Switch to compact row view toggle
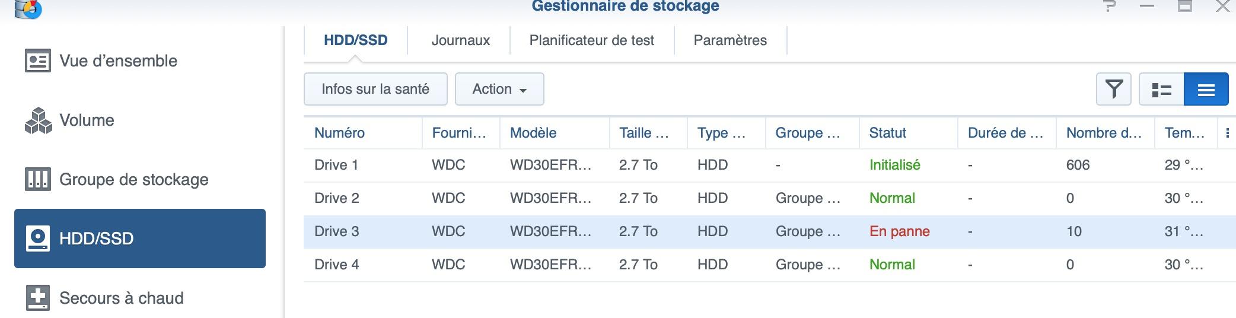Image resolution: width=1236 pixels, height=318 pixels. coord(1206,90)
